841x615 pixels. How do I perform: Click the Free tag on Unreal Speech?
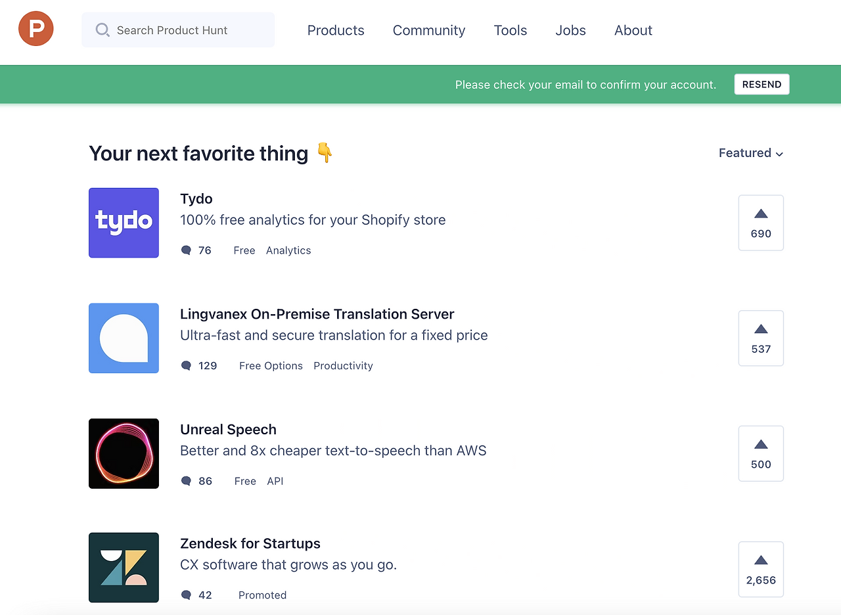(245, 481)
